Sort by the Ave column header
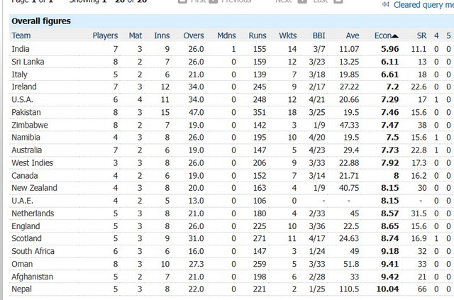Screen dimensions: 454x300 pos(353,35)
